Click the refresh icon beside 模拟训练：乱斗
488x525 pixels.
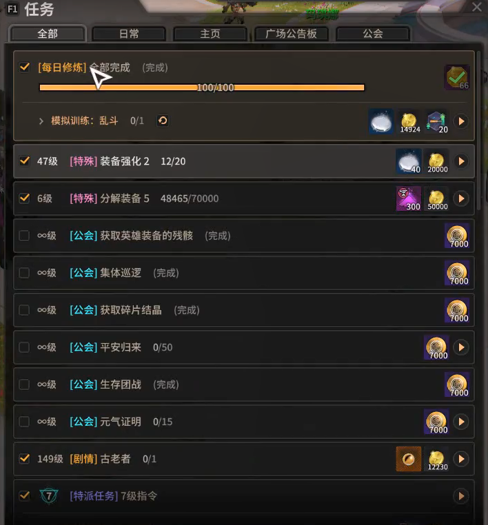(163, 121)
